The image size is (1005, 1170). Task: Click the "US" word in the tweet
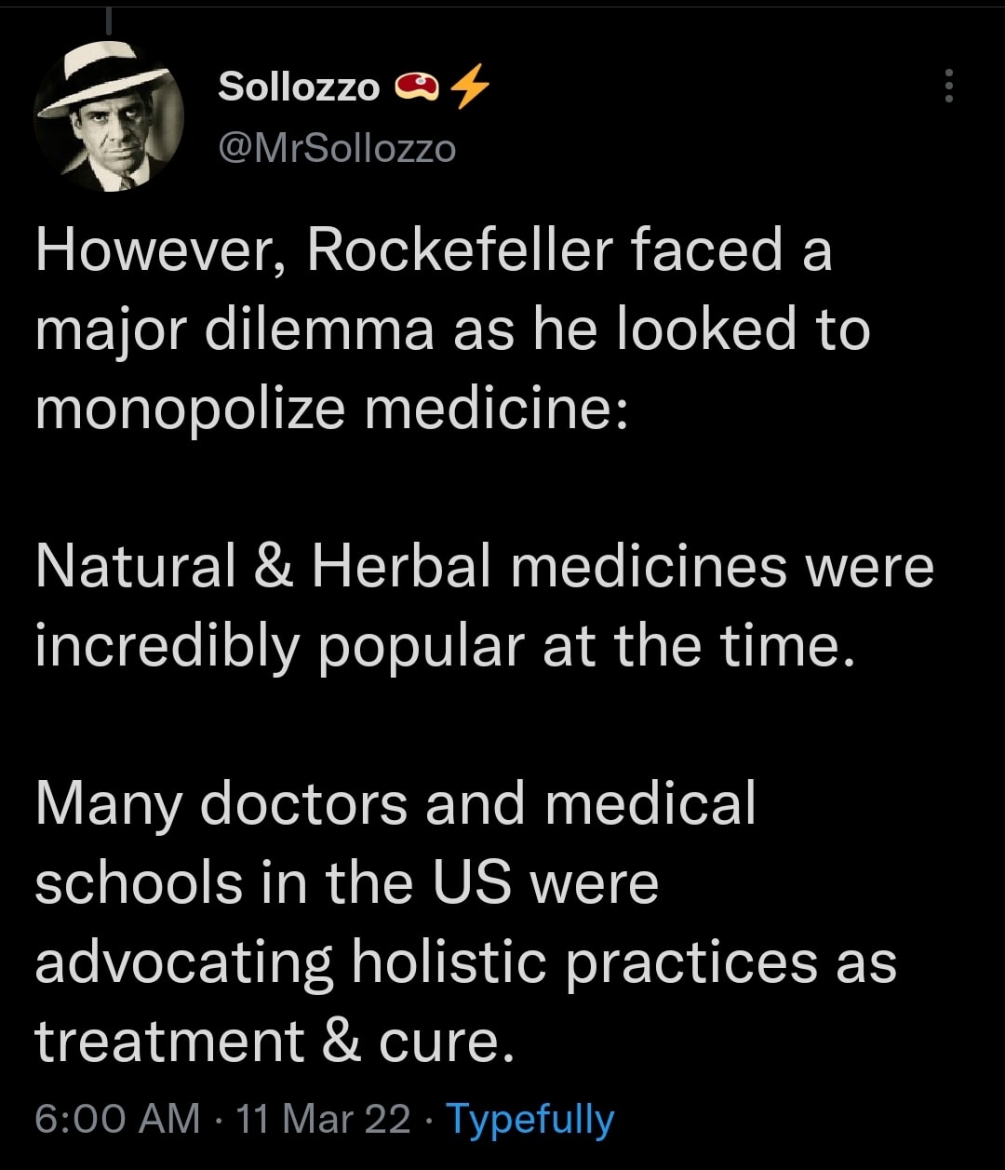pos(472,882)
